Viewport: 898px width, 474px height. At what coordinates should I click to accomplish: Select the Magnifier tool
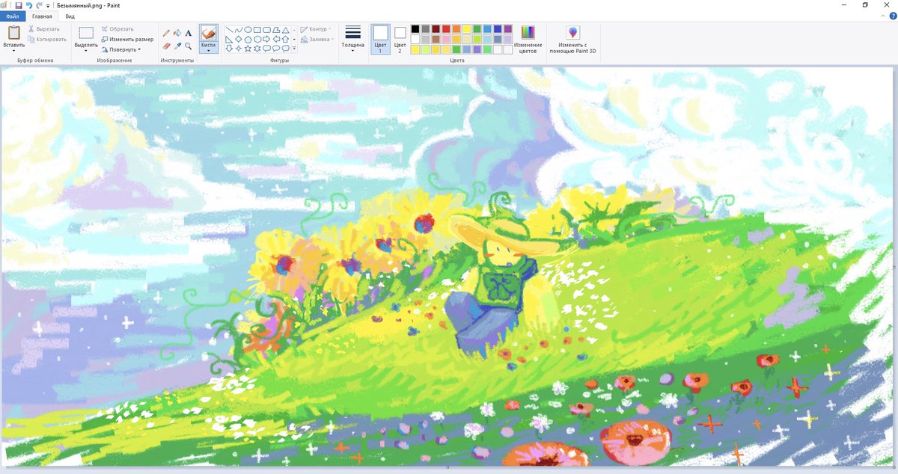click(189, 46)
